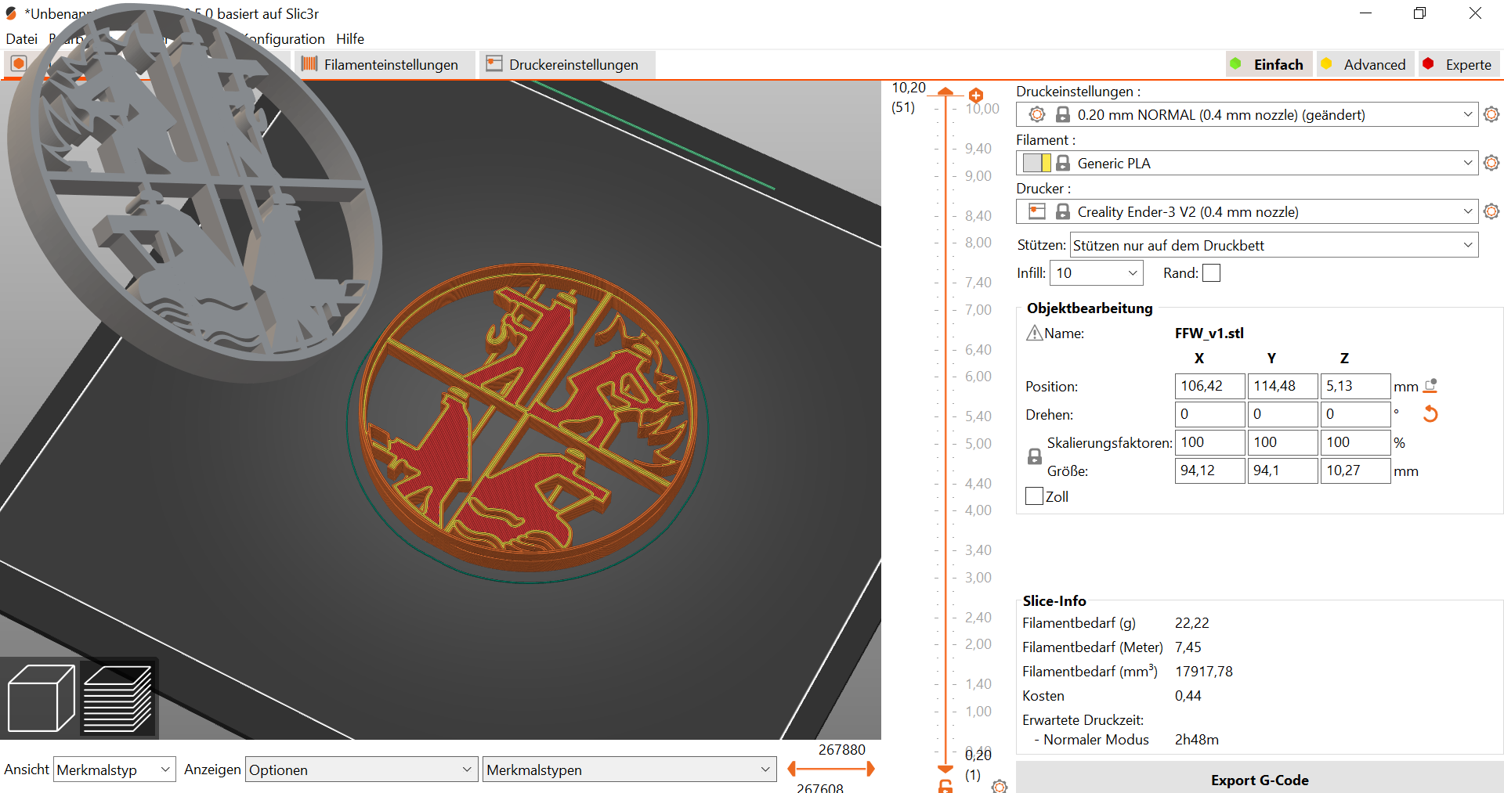Click the Filamentbedarf (g) value 22,22
Image resolution: width=1504 pixels, height=793 pixels.
[1192, 623]
